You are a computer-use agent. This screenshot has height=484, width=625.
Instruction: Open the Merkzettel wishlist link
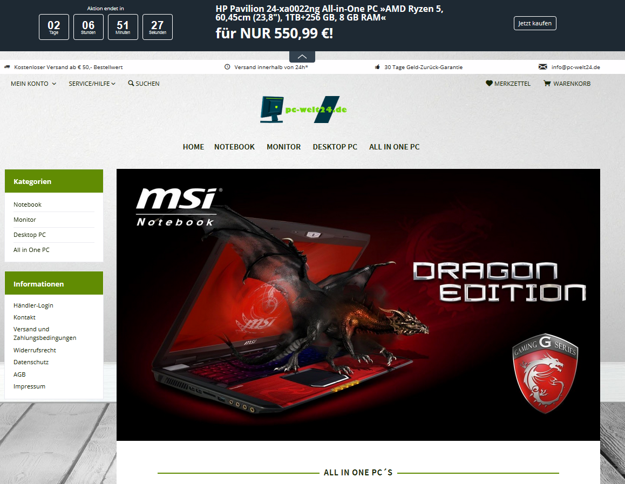click(508, 84)
